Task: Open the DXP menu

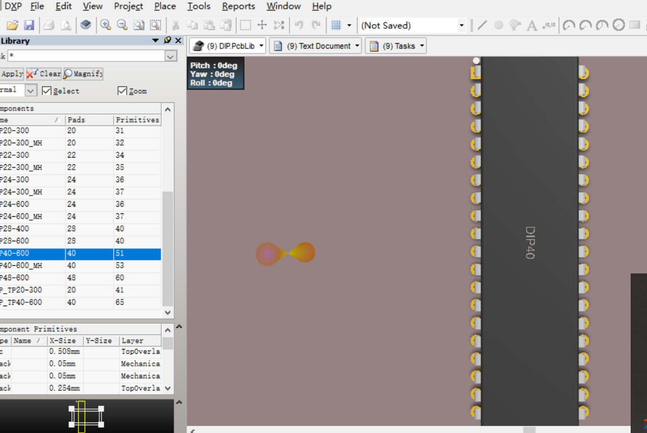Action: (13, 6)
